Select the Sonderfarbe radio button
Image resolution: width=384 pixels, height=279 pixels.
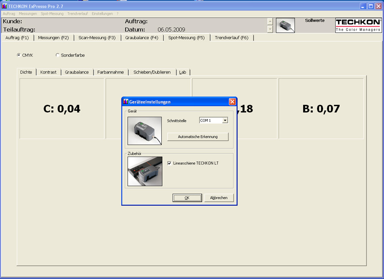click(x=57, y=55)
